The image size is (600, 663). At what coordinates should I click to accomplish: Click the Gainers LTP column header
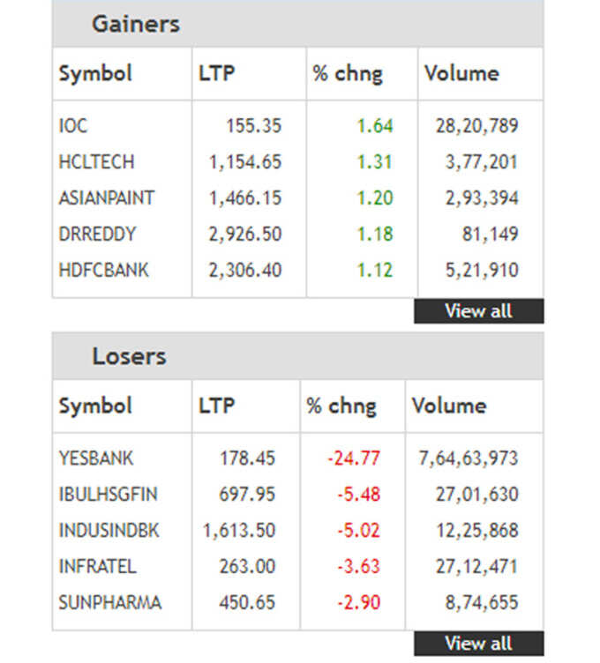click(x=217, y=73)
